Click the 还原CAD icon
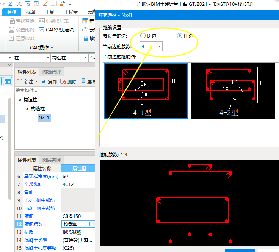Screen dimensions: 279x252 click(11, 38)
